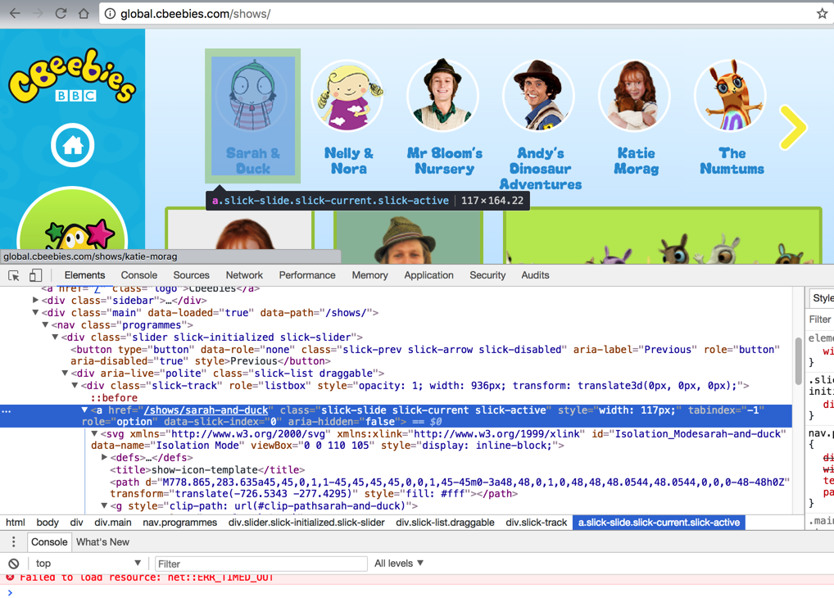
Task: Bookmark this page with the star icon
Action: (822, 13)
